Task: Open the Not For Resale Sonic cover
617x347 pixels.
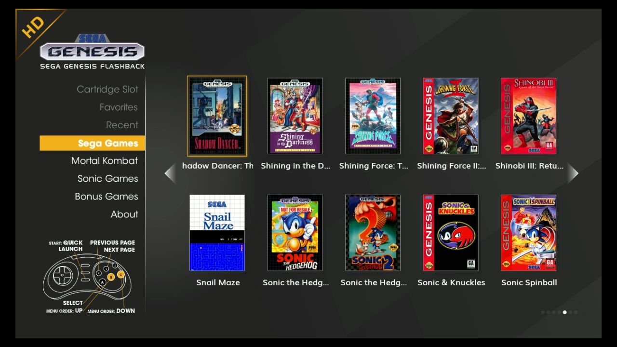Action: pyautogui.click(x=295, y=233)
